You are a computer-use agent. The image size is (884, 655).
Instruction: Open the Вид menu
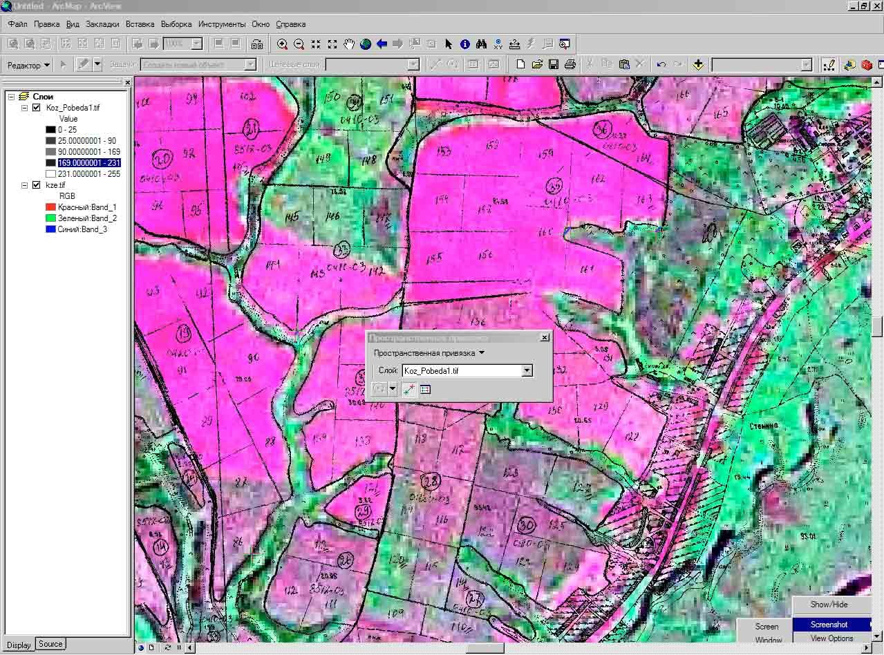73,23
